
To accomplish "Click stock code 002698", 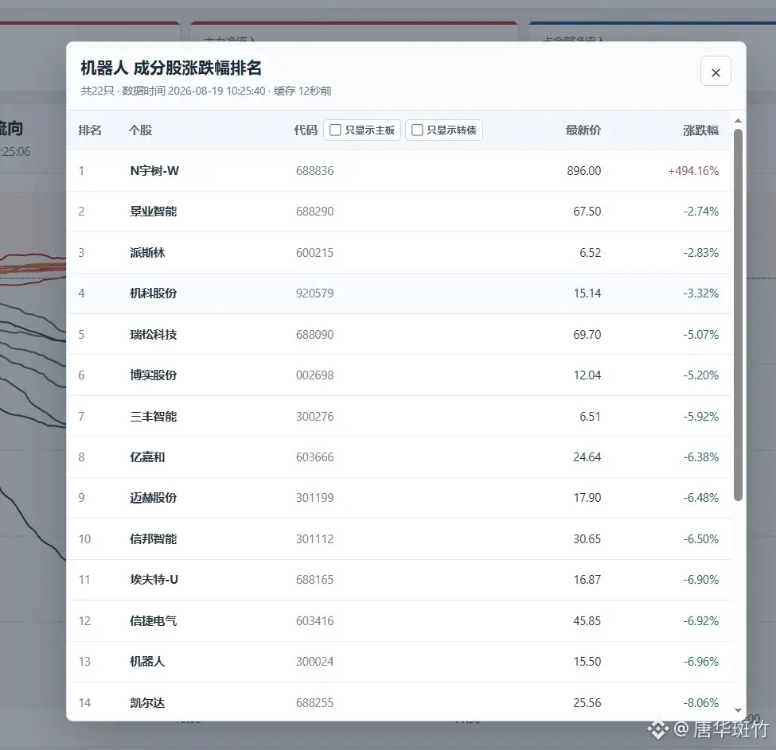I will 314,375.
